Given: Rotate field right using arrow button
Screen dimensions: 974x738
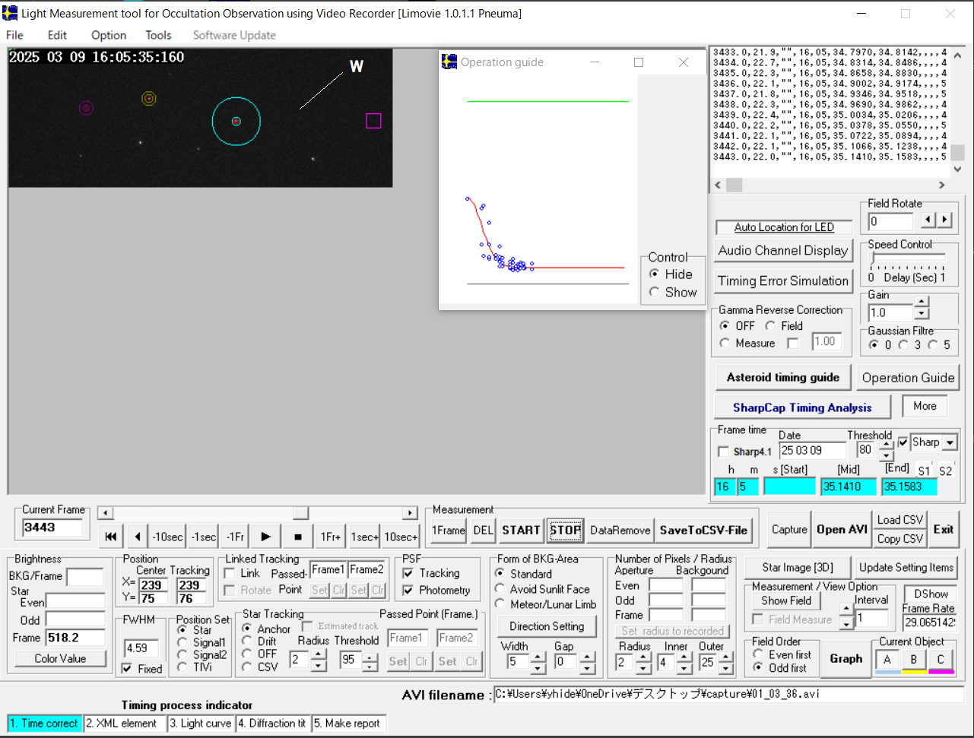Looking at the screenshot, I should (944, 220).
